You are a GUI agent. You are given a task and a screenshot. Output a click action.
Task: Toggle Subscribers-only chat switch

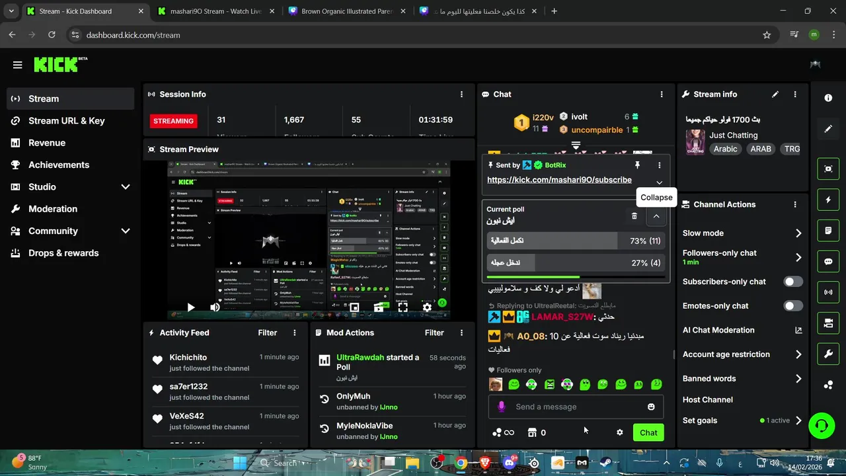tap(793, 282)
